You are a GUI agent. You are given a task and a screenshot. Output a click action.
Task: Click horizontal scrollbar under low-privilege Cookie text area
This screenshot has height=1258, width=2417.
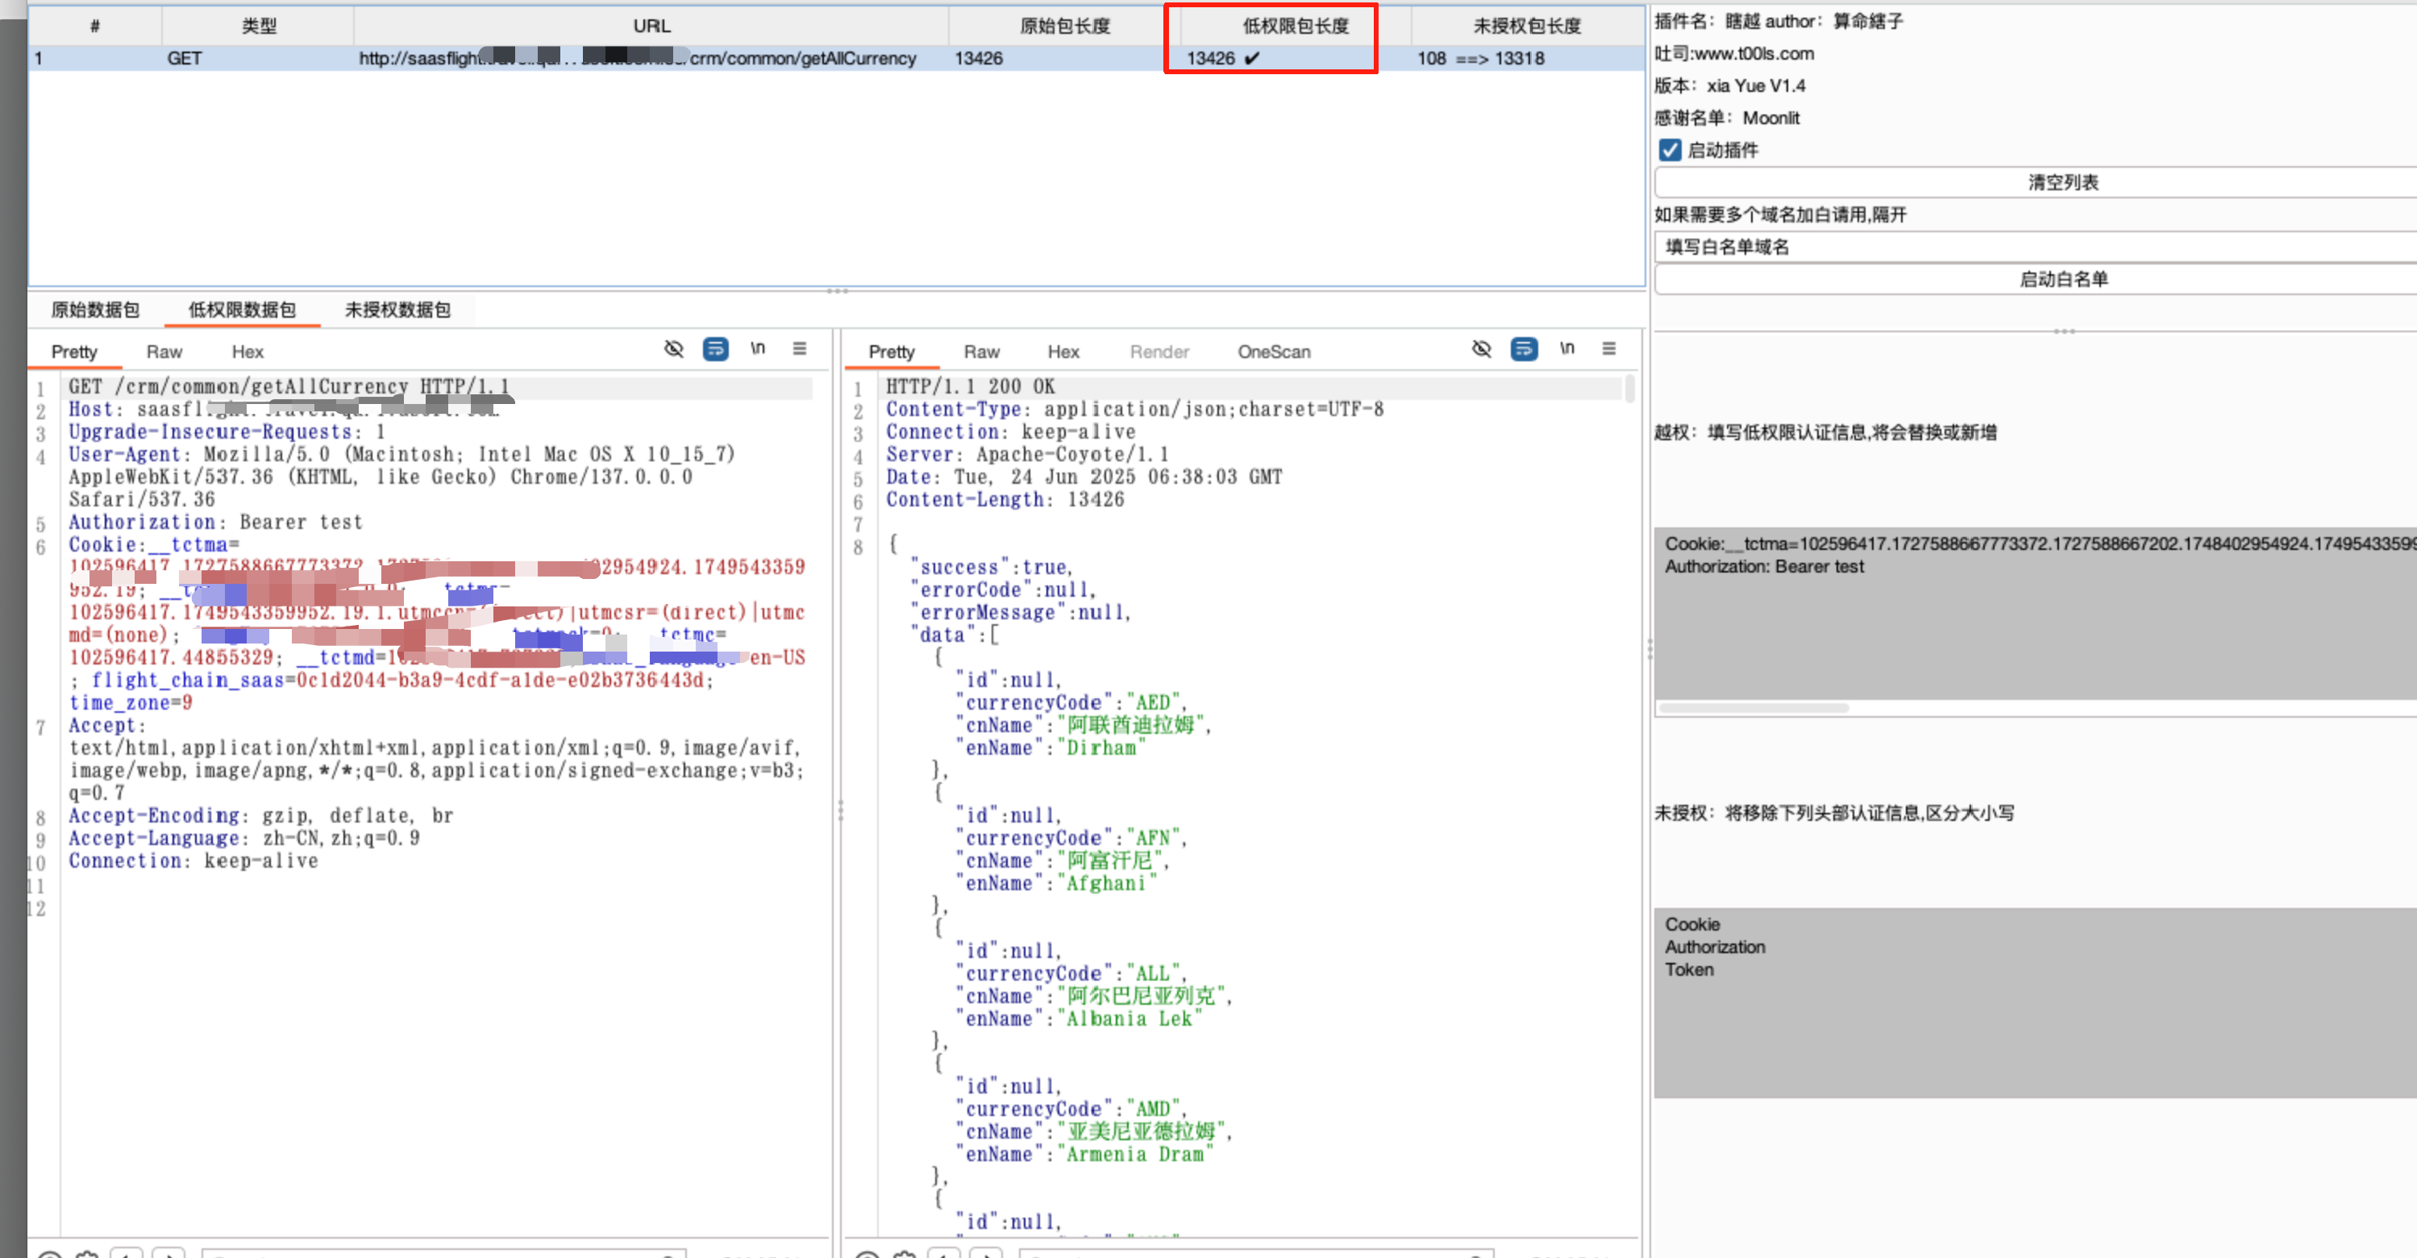1753,708
